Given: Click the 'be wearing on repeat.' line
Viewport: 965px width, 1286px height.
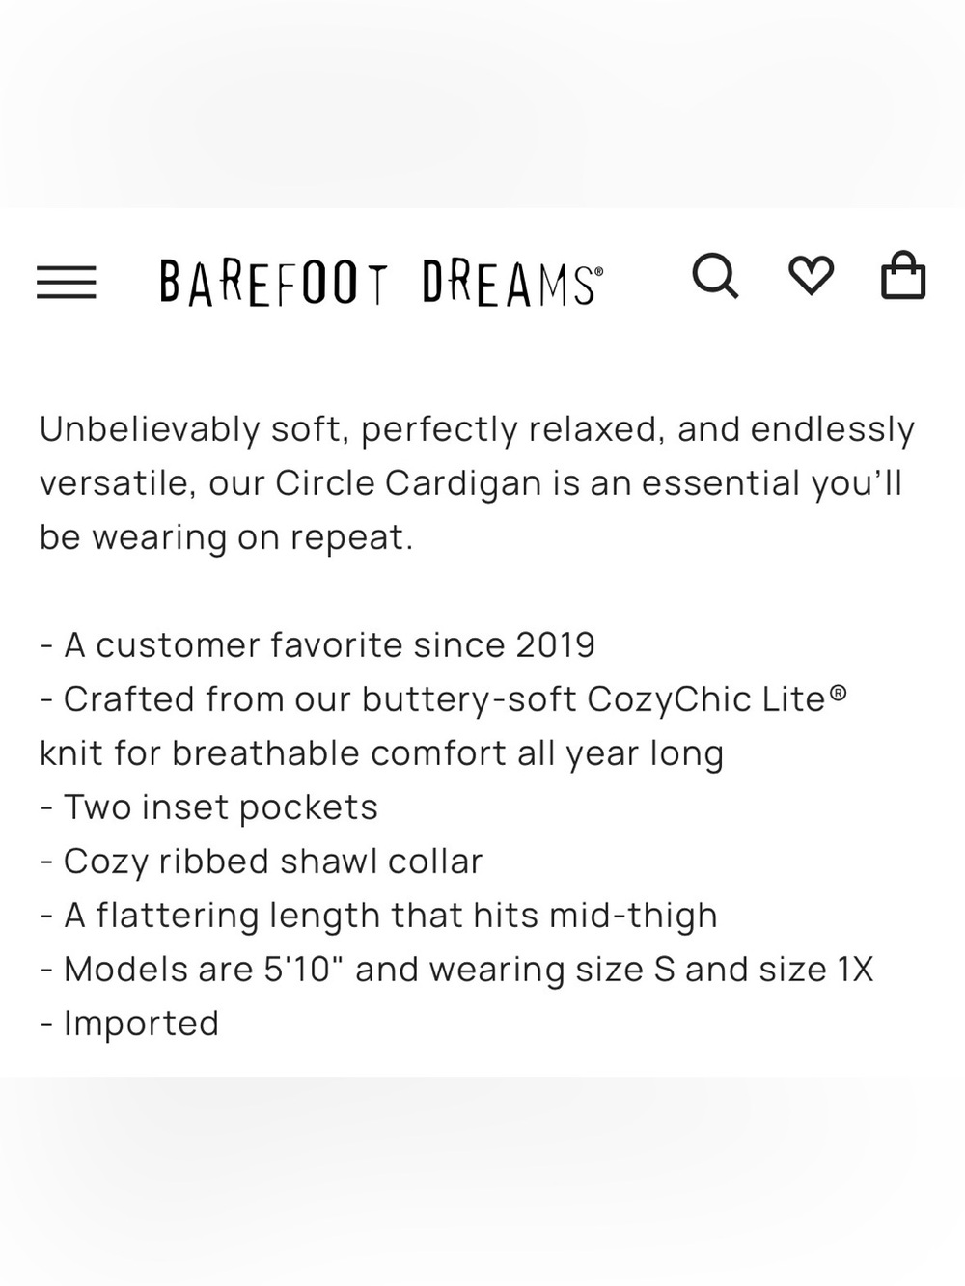Looking at the screenshot, I should click(x=226, y=537).
